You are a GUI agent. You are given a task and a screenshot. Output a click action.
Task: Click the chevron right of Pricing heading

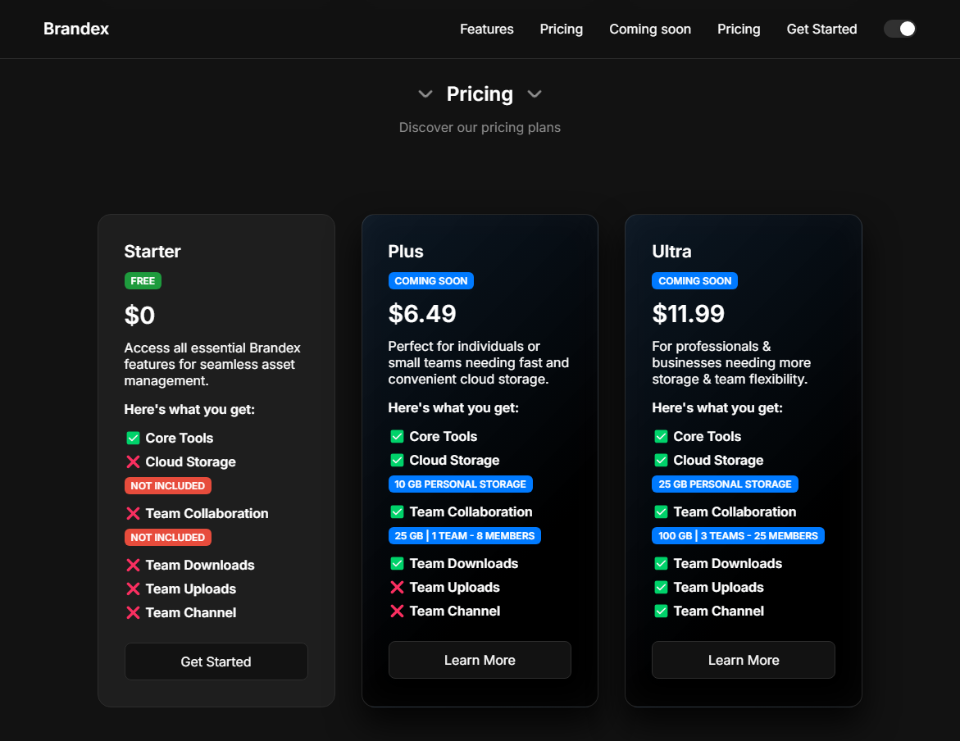coord(535,94)
